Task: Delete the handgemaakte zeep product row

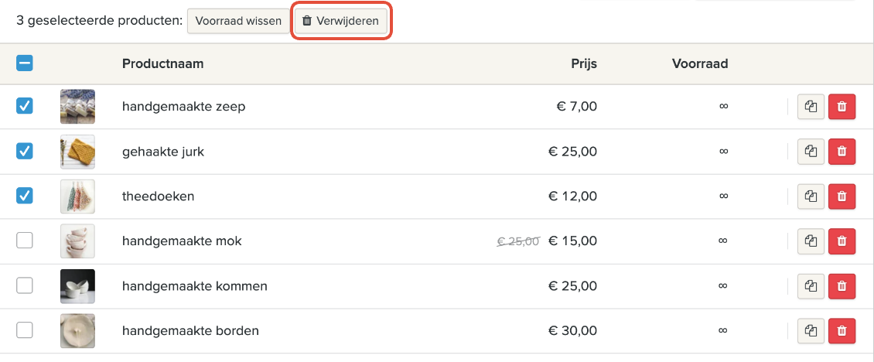Action: tap(842, 107)
